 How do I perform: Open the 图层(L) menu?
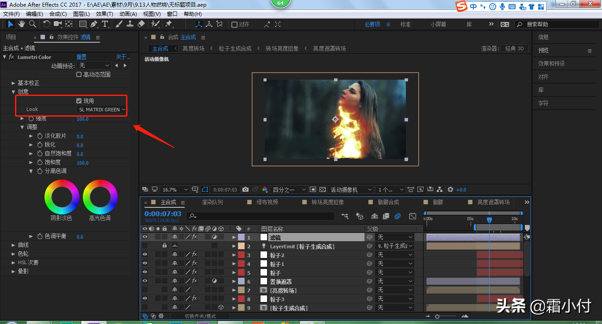82,14
